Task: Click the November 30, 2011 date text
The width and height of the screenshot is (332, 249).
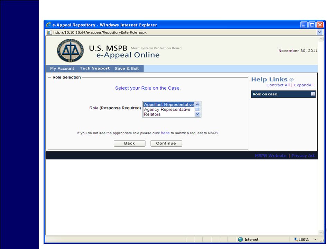Action: 298,50
